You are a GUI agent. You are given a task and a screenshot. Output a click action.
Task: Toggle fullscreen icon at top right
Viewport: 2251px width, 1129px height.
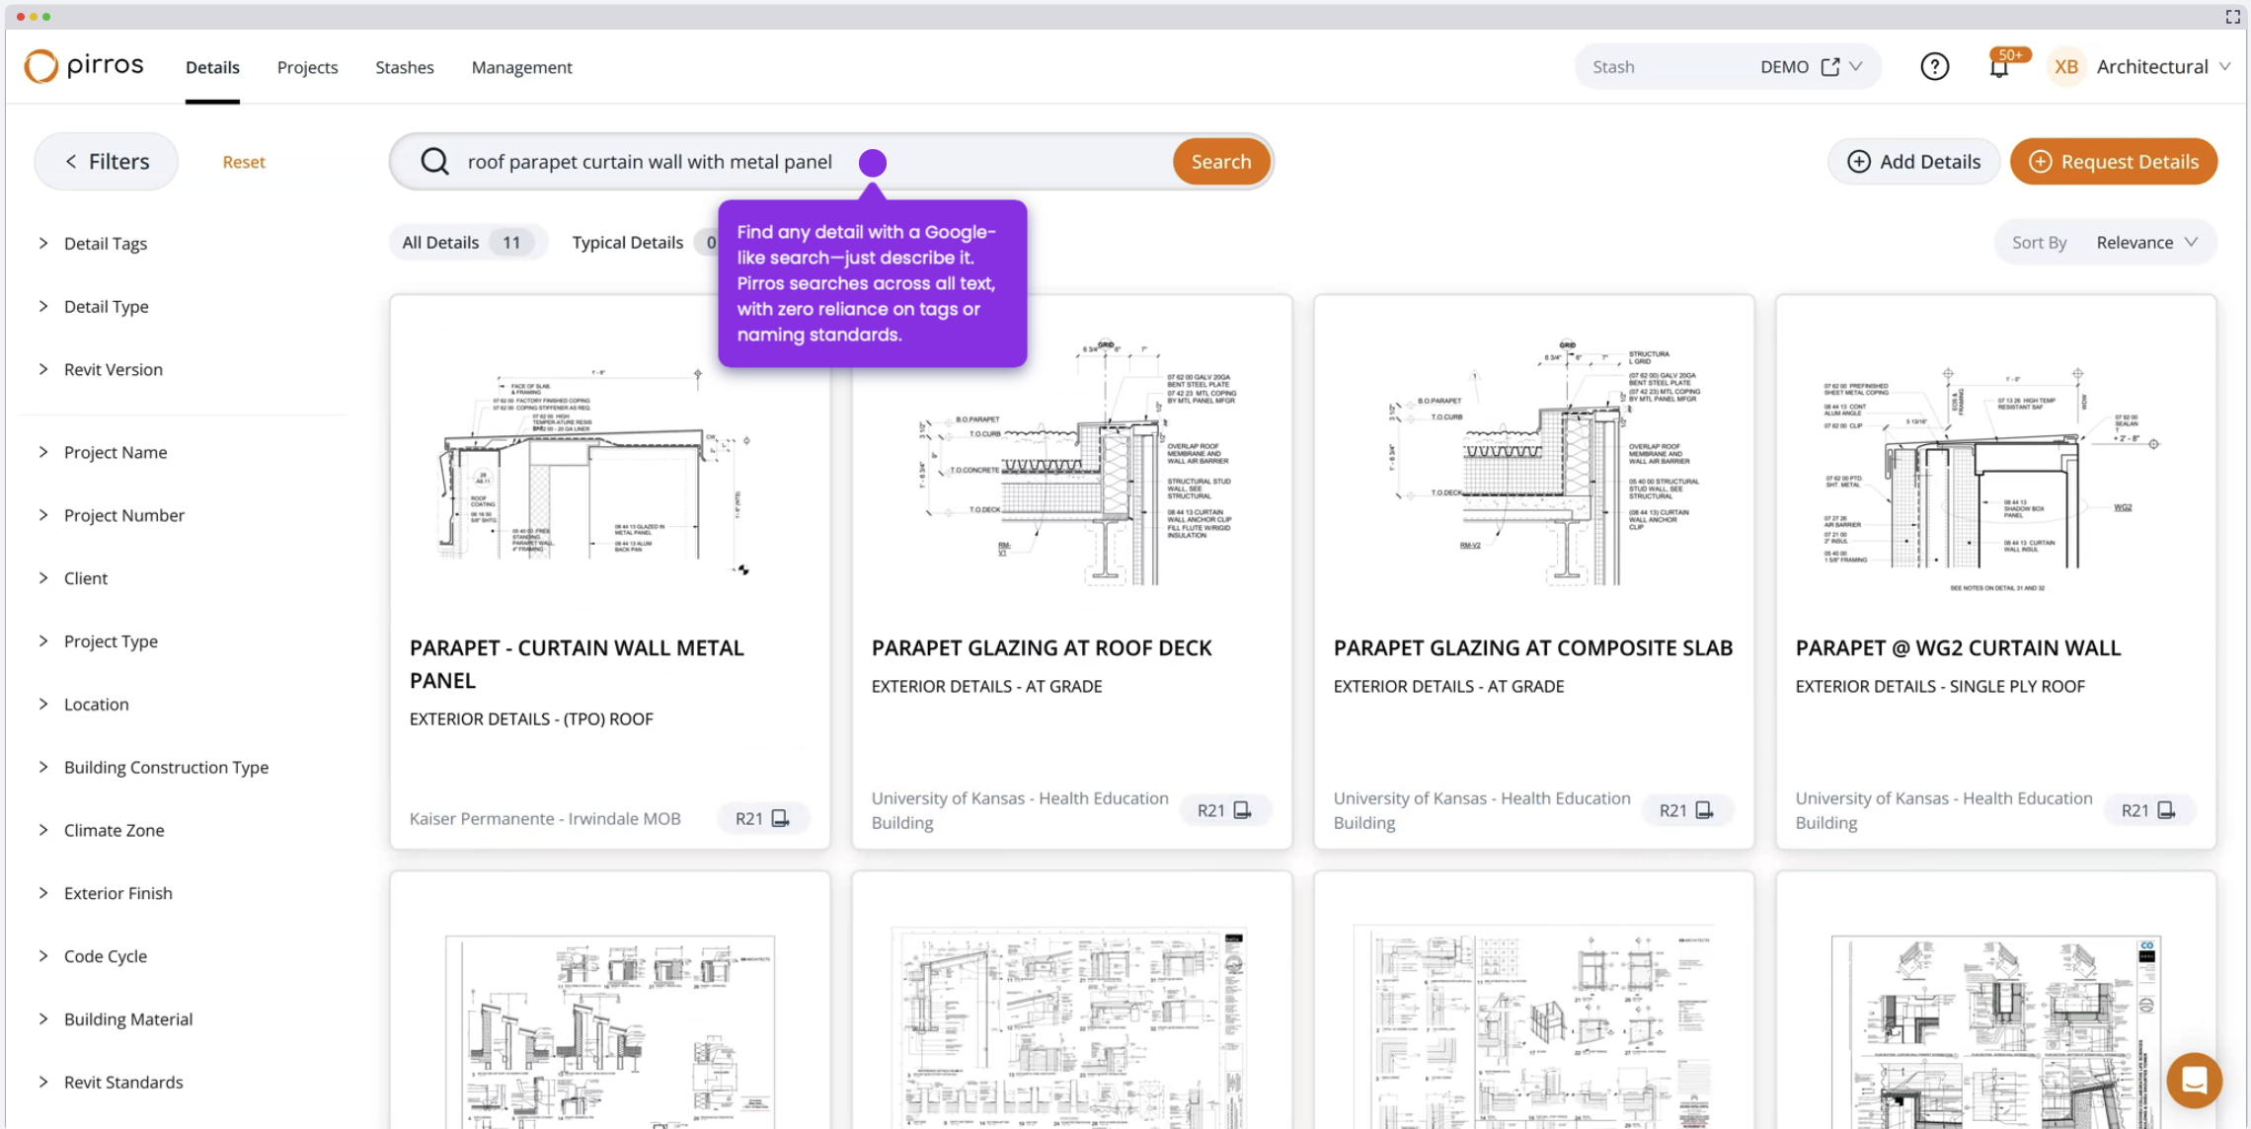2232,17
